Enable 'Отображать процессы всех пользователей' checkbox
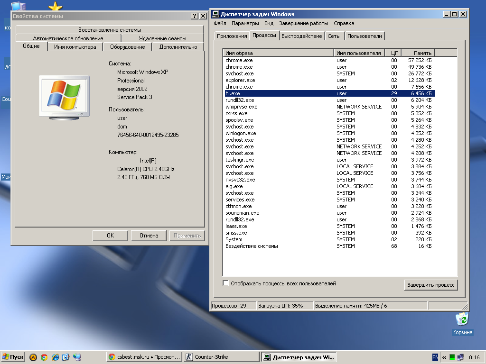Screen dimensions: 486x364 225,283
